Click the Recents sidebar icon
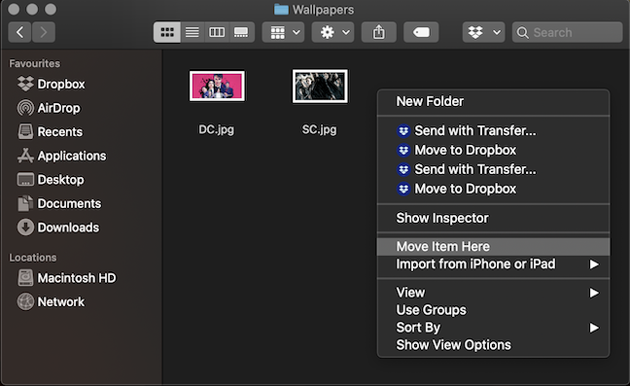Image resolution: width=630 pixels, height=386 pixels. click(25, 131)
